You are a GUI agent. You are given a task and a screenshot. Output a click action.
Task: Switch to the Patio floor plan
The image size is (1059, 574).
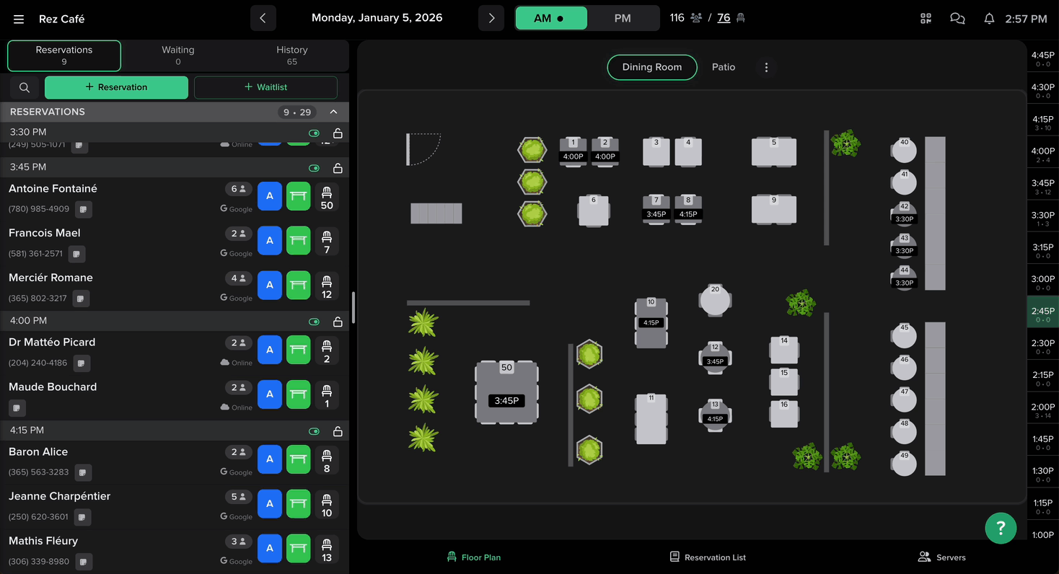(x=724, y=67)
